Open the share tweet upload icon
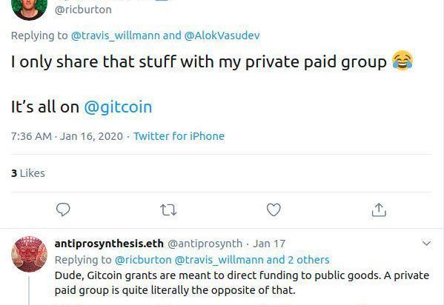 (x=379, y=210)
